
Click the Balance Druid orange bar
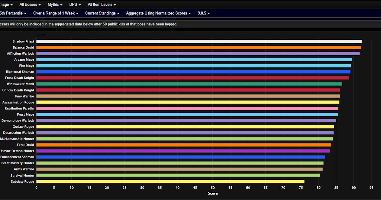[199, 47]
